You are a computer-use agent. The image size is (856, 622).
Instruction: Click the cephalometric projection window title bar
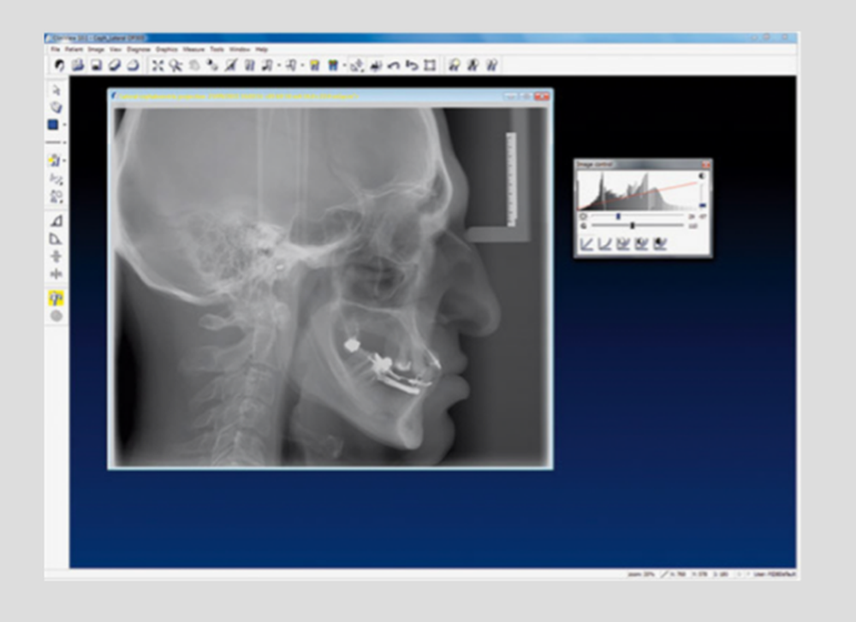point(330,96)
